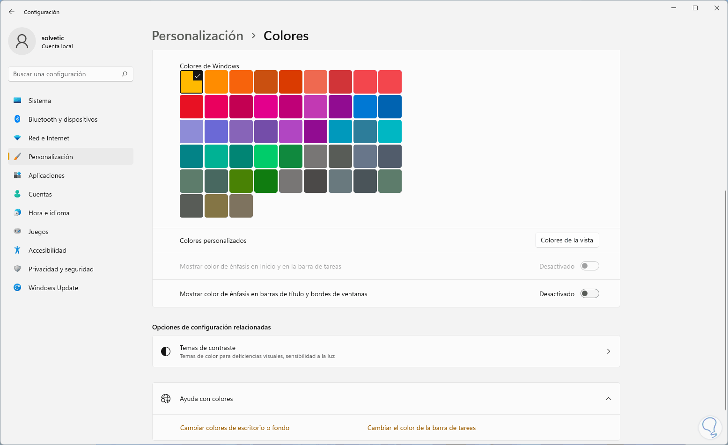
Task: Open Cambiar el color de la barra de tareas link
Action: click(421, 428)
